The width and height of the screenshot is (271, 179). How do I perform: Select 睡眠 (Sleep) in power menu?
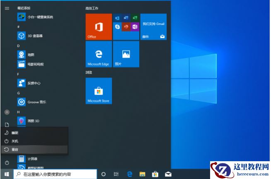pos(34,133)
